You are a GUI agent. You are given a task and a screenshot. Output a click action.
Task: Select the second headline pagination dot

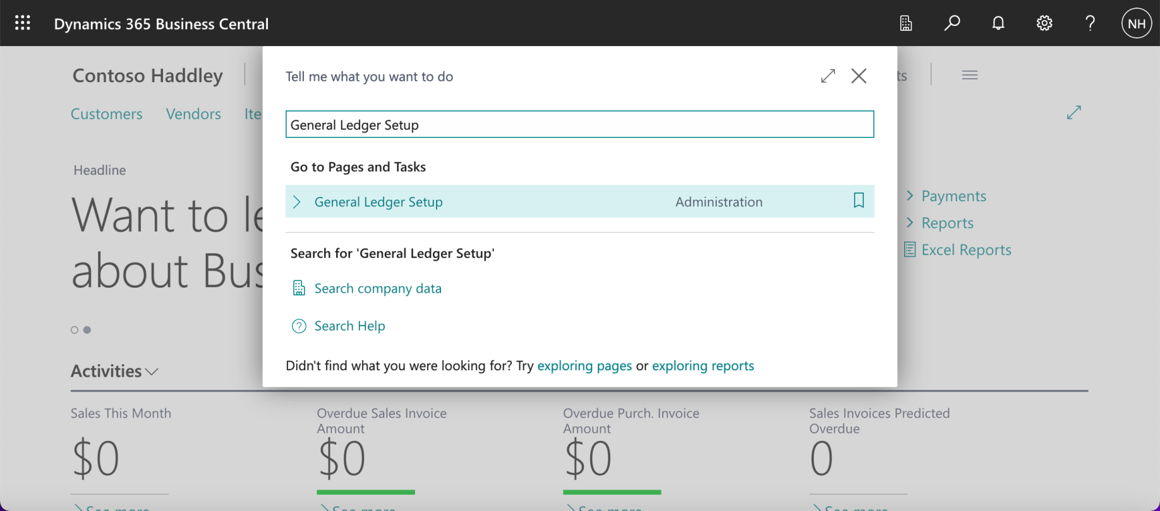pyautogui.click(x=87, y=330)
